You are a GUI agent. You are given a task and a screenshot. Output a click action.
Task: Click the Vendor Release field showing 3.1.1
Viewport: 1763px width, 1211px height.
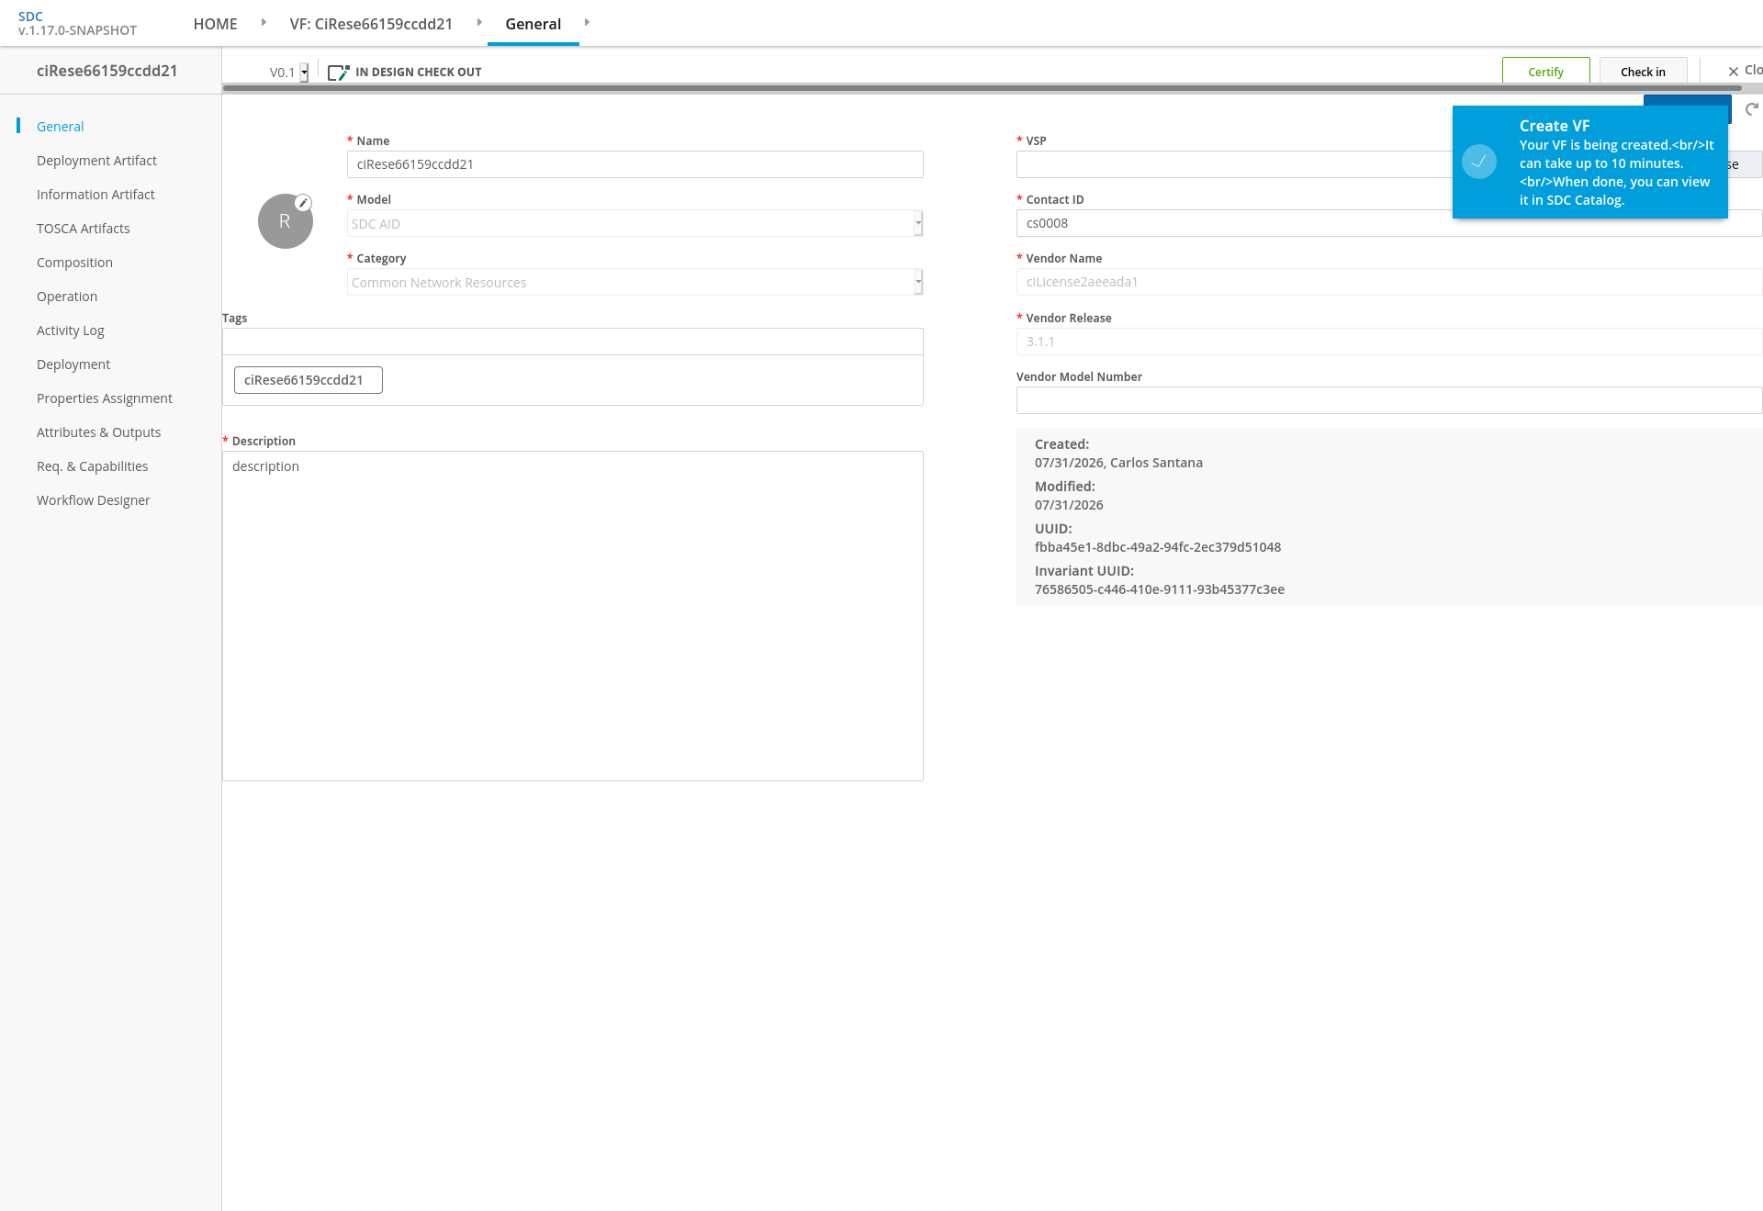(1389, 342)
